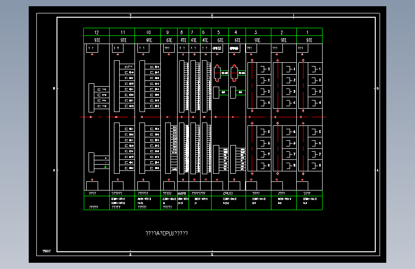This screenshot has height=269, width=415.
Task: Click relay contact symbol 7 in column 2
Action: (291, 154)
